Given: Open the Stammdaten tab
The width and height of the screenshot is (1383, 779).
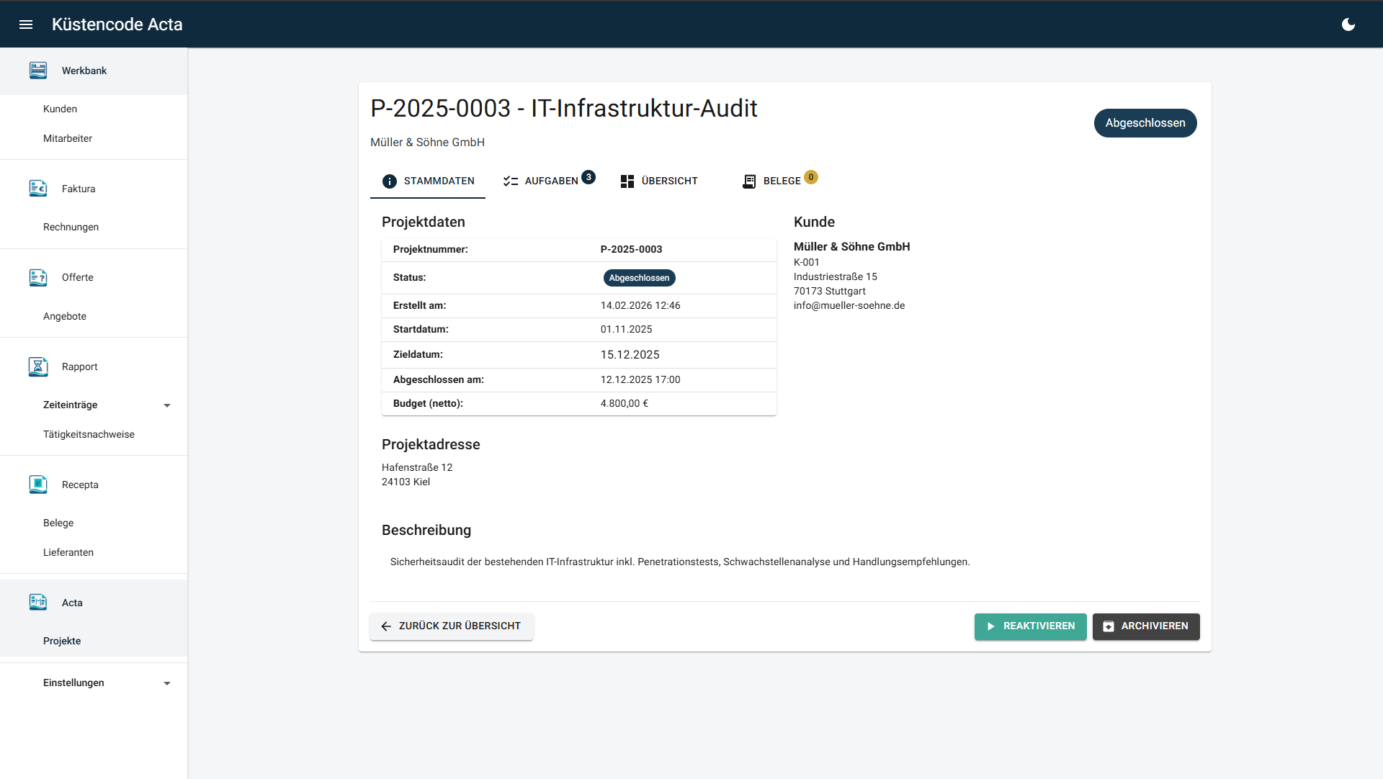Looking at the screenshot, I should [427, 181].
